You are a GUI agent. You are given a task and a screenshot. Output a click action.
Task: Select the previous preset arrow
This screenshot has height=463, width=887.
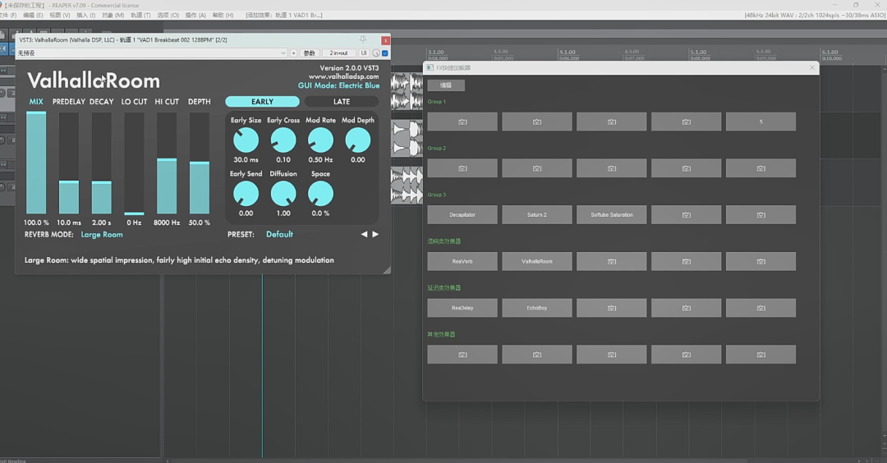pos(365,234)
